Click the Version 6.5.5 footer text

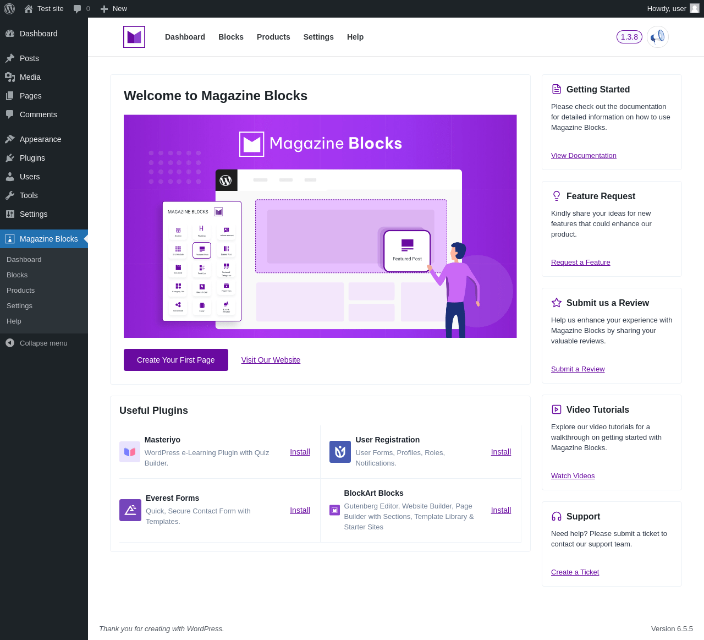point(672,628)
